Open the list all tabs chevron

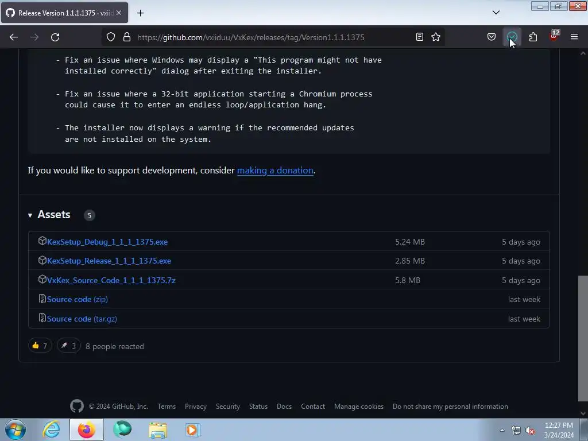click(x=496, y=13)
